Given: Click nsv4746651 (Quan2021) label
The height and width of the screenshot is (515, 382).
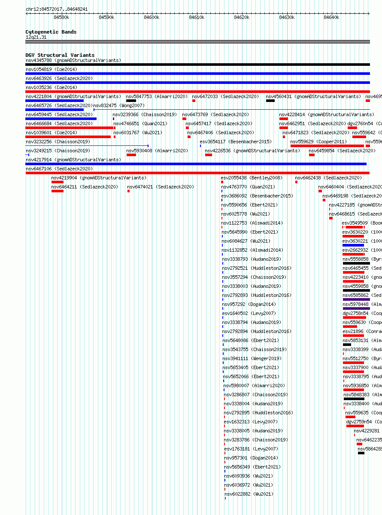Looking at the screenshot, I should pyautogui.click(x=140, y=123).
